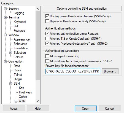Click the Open button
The image size is (124, 113).
pyautogui.click(x=86, y=109)
